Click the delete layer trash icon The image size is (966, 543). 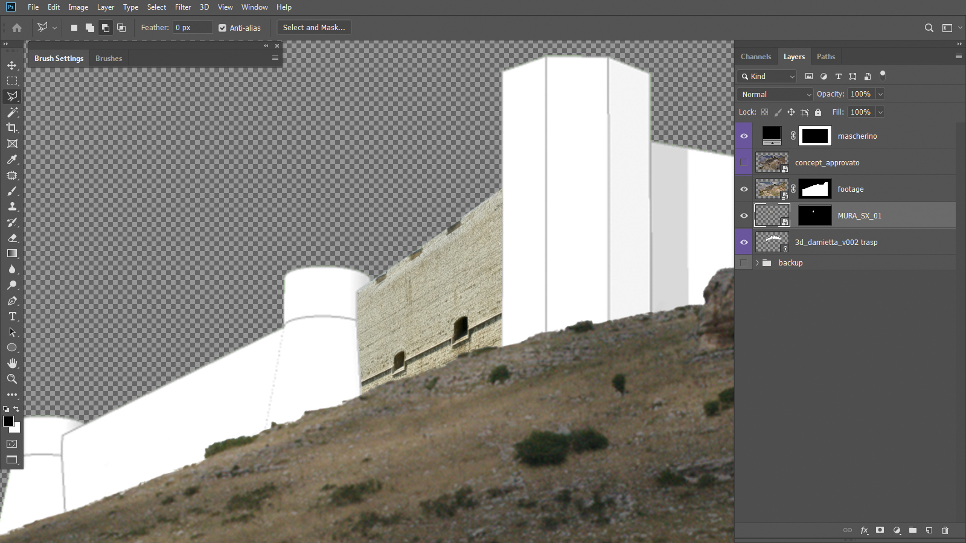tap(945, 530)
